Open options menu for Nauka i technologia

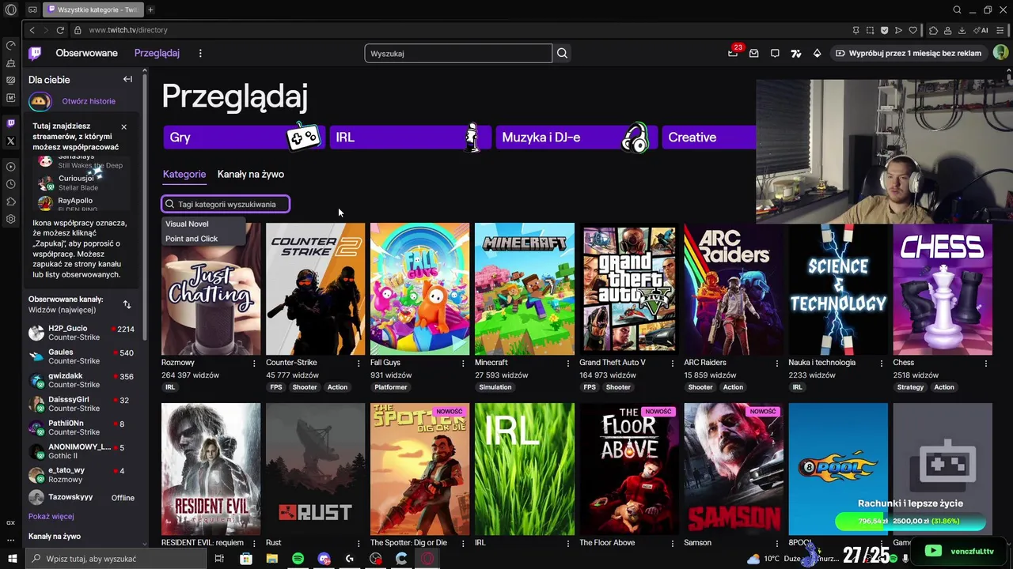tap(881, 363)
